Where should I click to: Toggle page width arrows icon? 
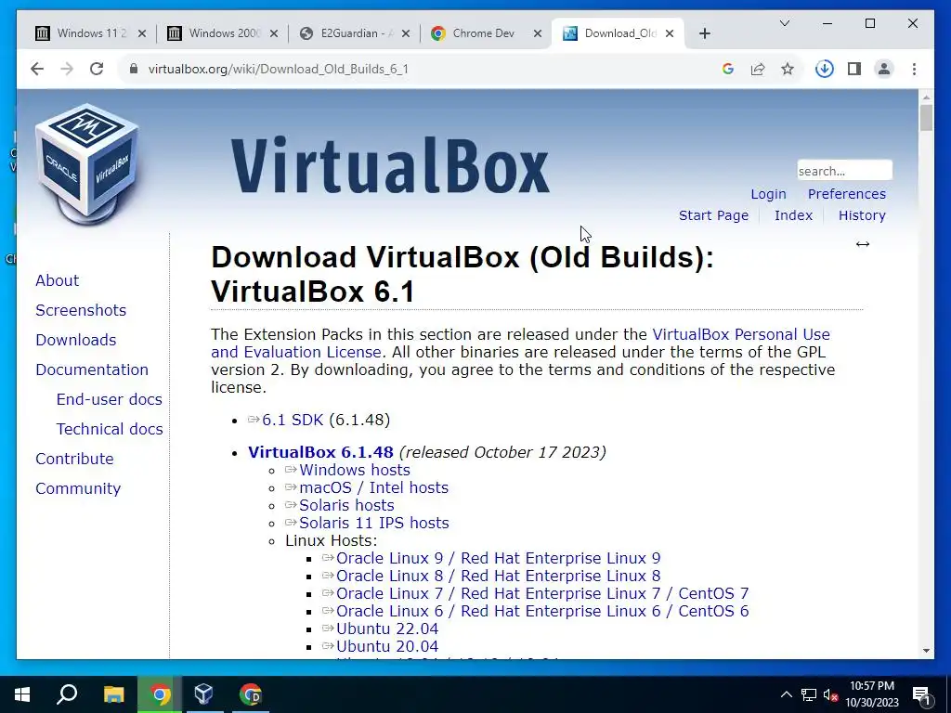coord(863,244)
